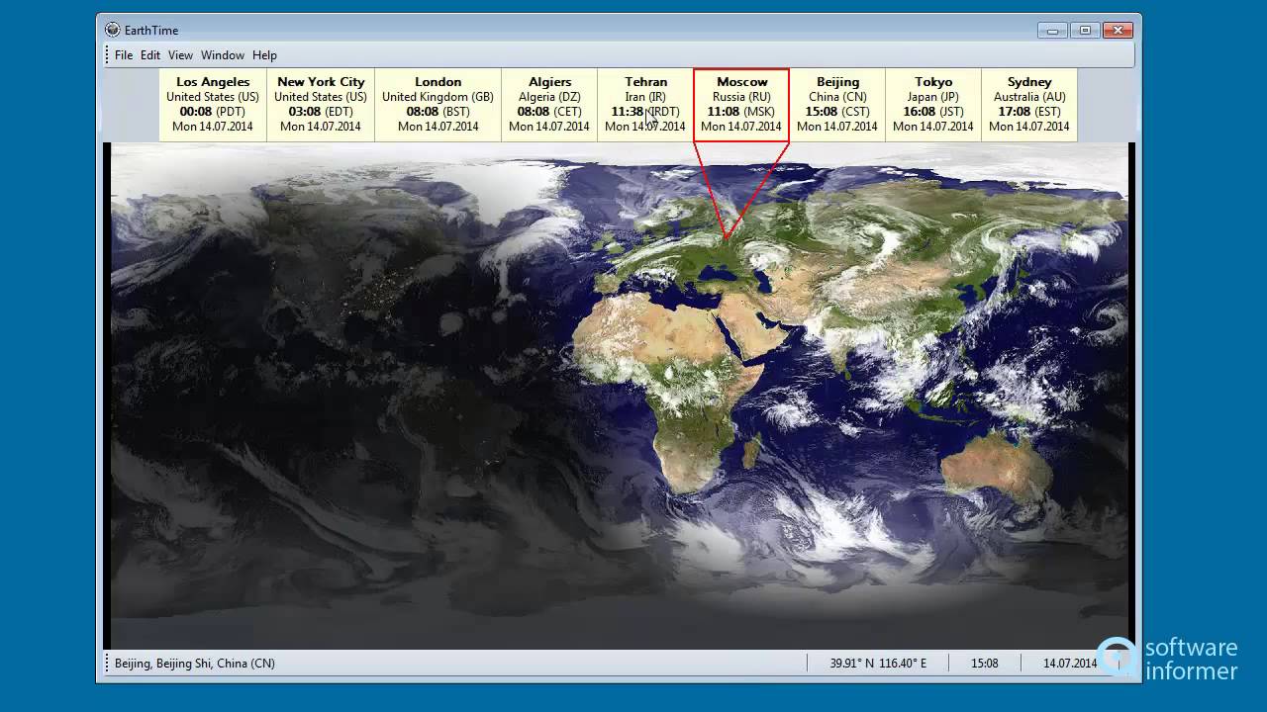Open the Help menu
The height and width of the screenshot is (712, 1267).
coord(264,55)
